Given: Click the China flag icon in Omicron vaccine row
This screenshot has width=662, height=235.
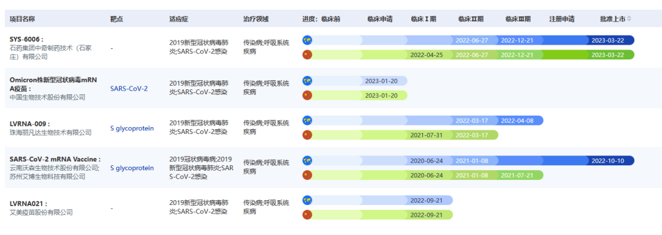Looking at the screenshot, I should pyautogui.click(x=307, y=95).
